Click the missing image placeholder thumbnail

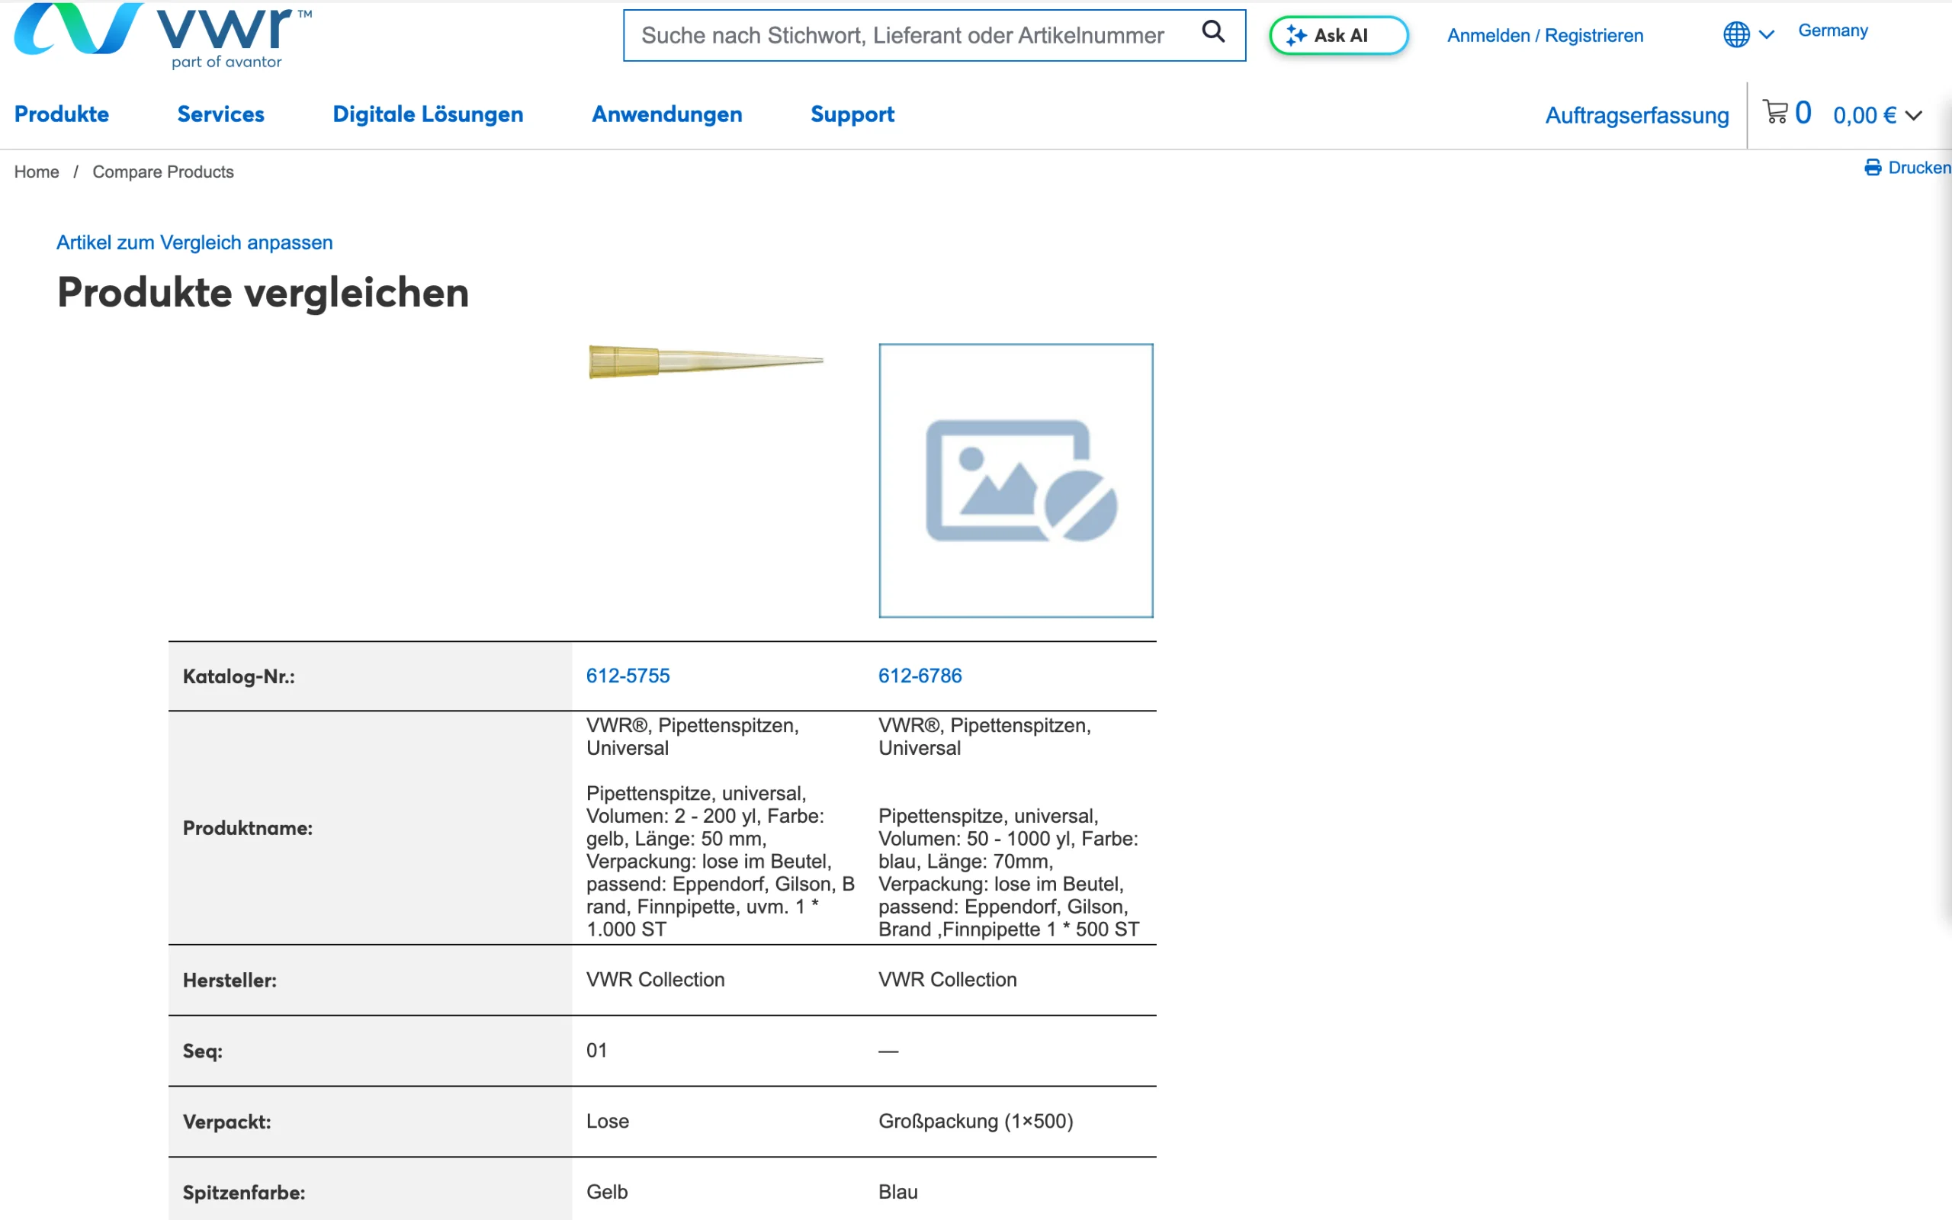[1016, 481]
